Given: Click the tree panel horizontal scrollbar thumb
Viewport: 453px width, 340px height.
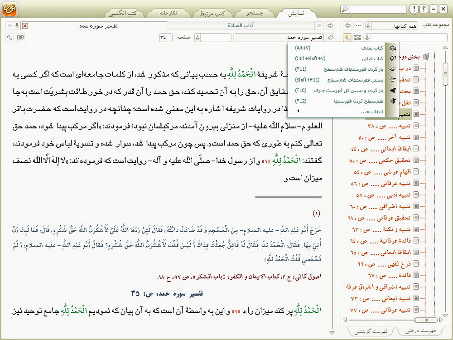Looking at the screenshot, I should [x=426, y=320].
